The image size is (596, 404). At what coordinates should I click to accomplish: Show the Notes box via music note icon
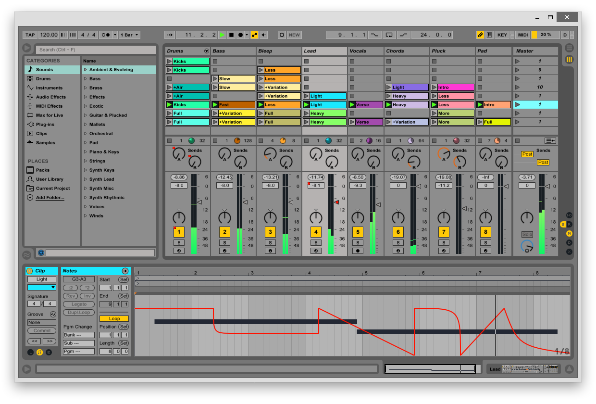point(39,352)
